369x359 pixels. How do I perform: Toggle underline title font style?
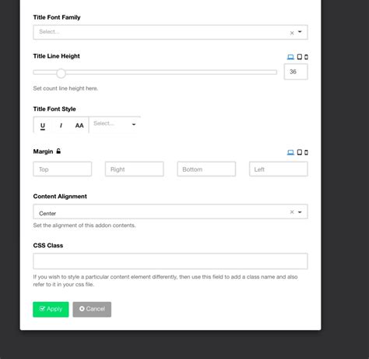(x=43, y=126)
